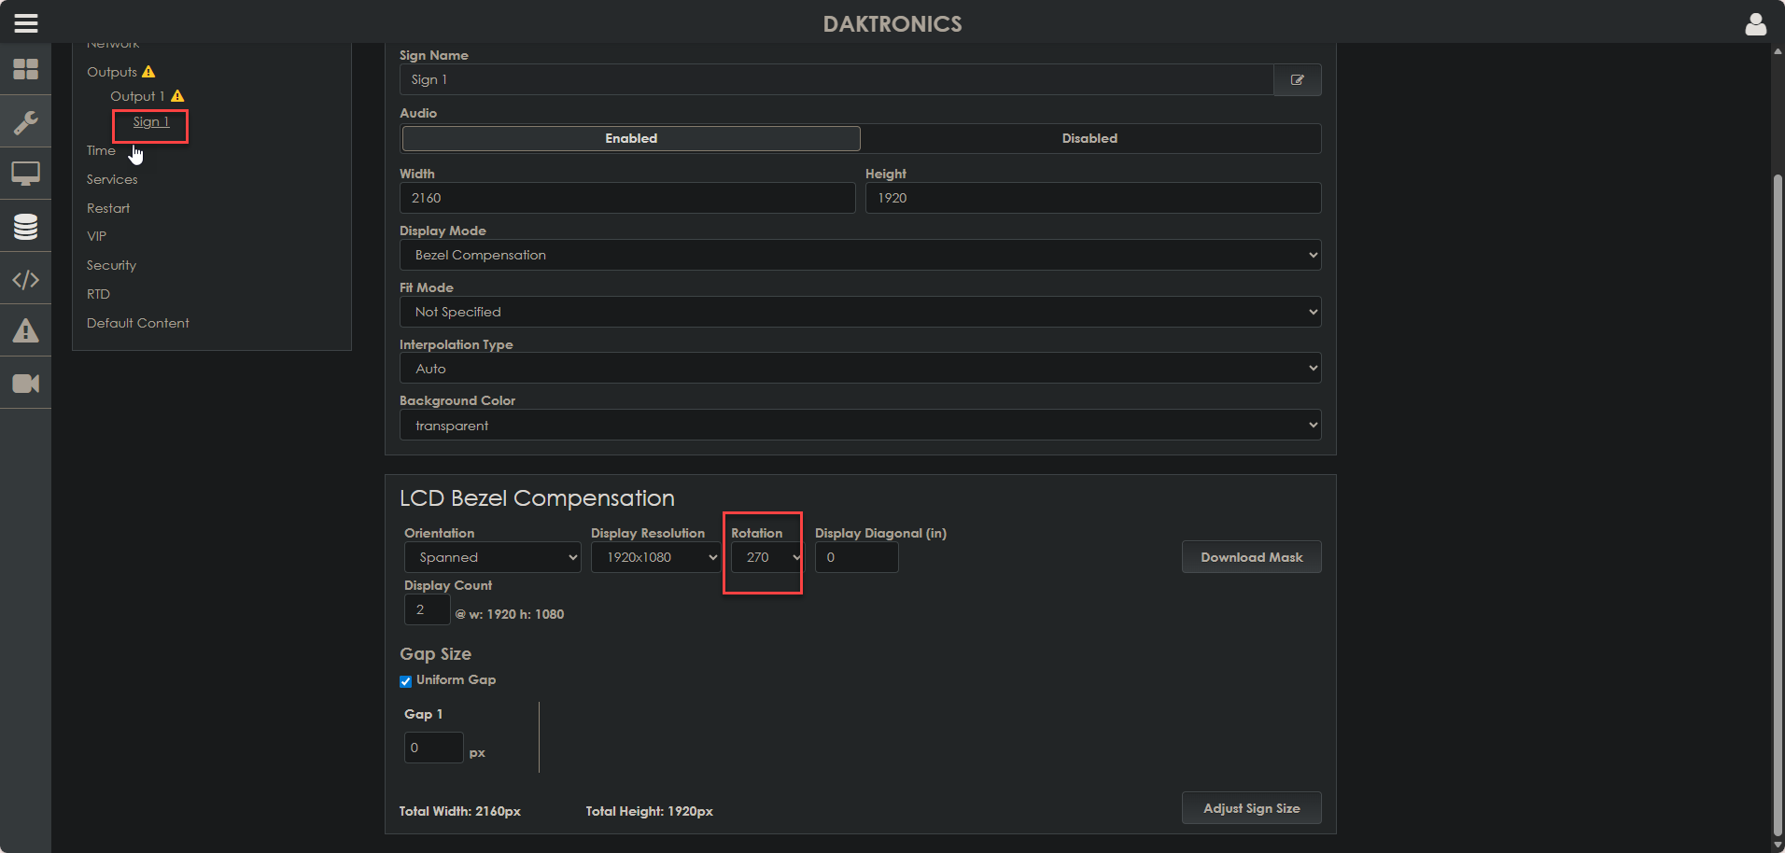Expand the Display Mode dropdown

point(860,256)
